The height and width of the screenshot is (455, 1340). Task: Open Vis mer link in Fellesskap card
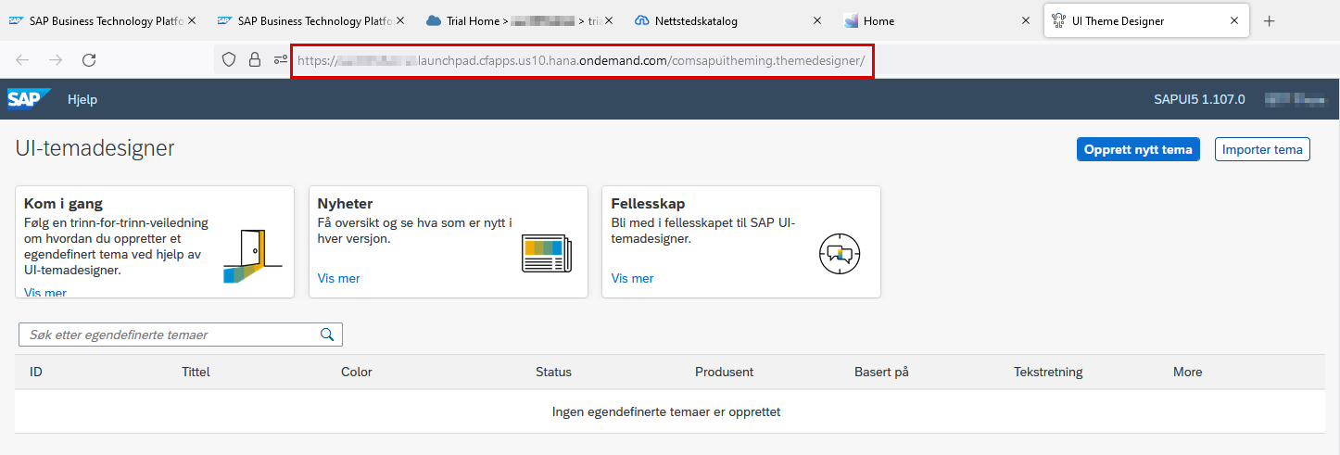tap(632, 278)
